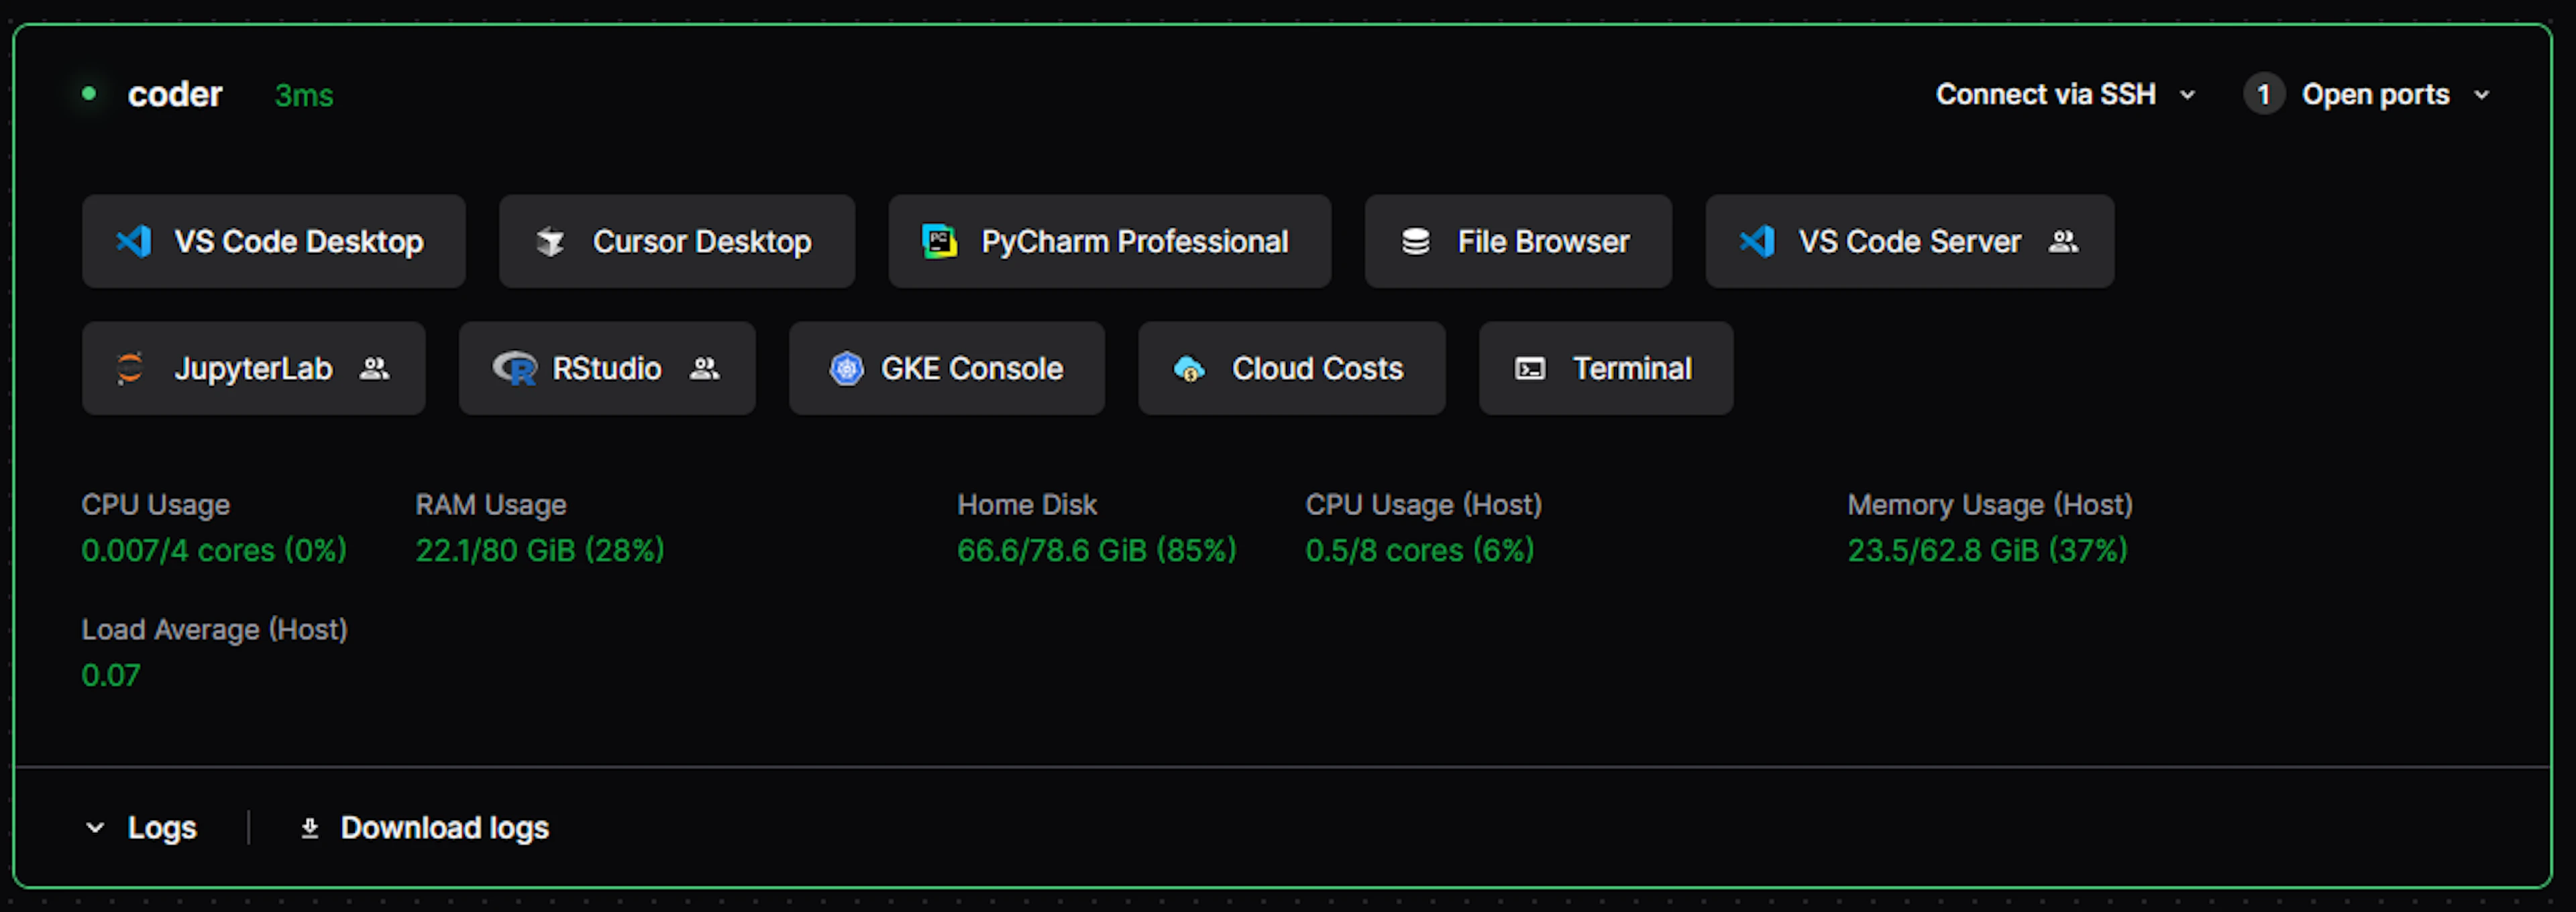2576x912 pixels.
Task: Open Cloud Costs cloud icon
Action: pyautogui.click(x=1189, y=369)
